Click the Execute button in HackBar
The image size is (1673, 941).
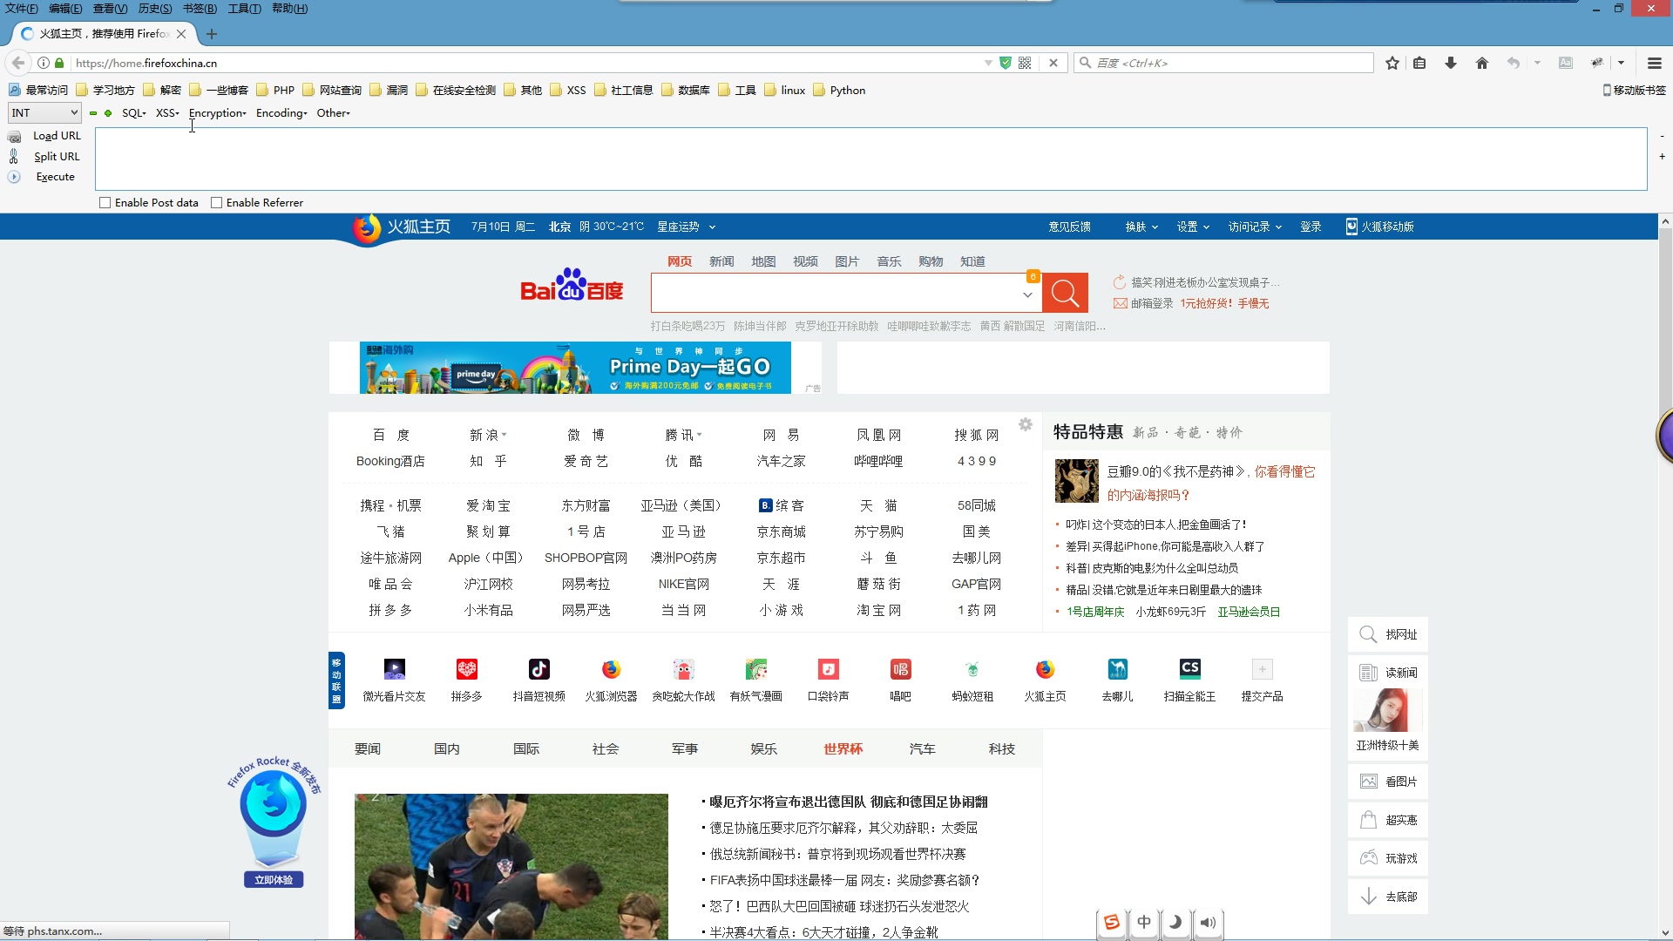(55, 176)
